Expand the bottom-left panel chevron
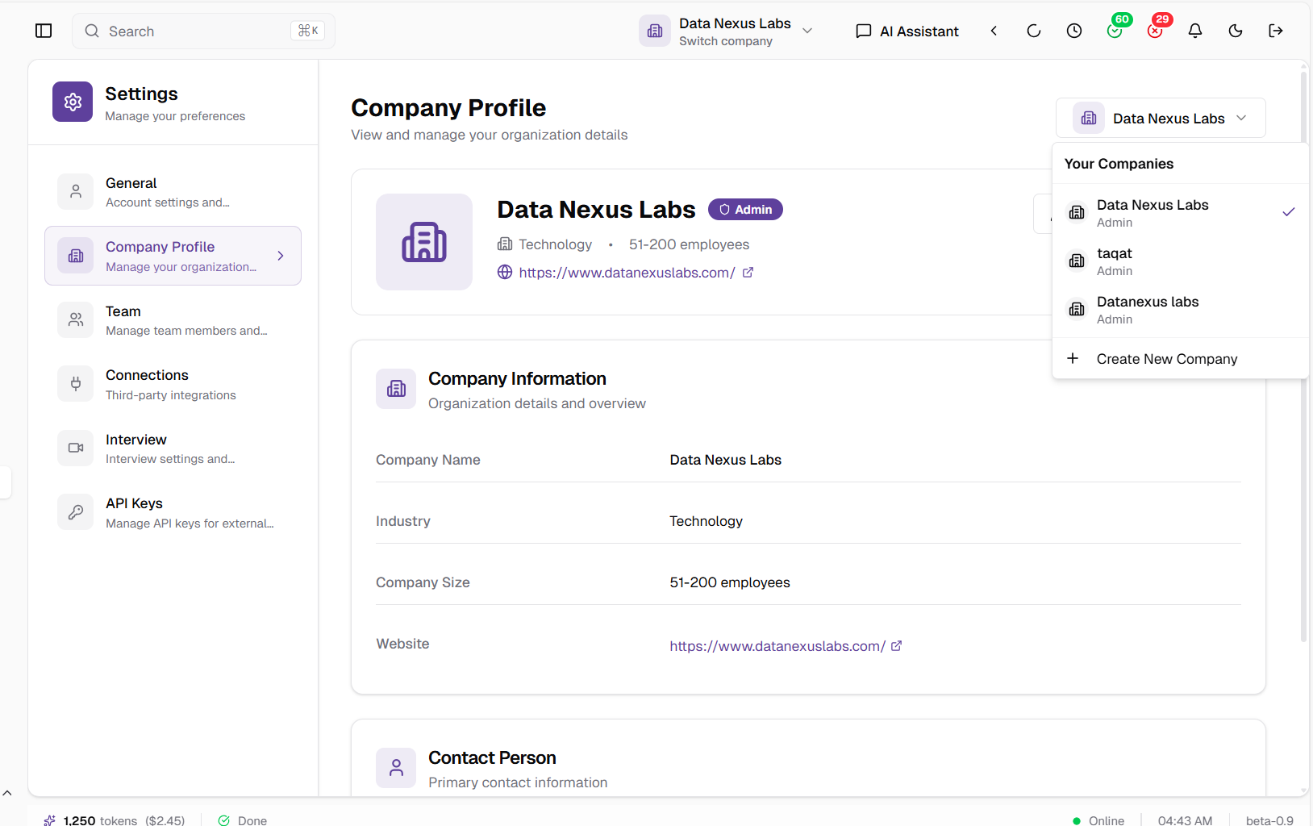1313x826 pixels. [7, 793]
